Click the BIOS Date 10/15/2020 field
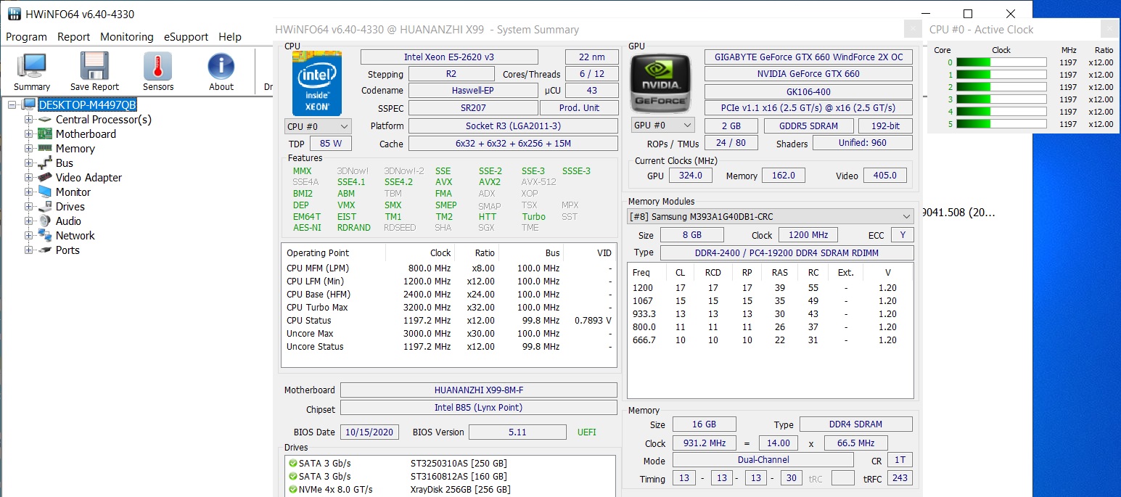Viewport: 1121px width, 497px height. (369, 432)
